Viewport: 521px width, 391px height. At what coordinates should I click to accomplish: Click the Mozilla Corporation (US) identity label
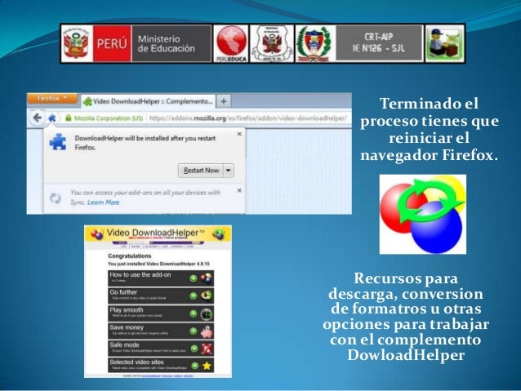pos(109,118)
